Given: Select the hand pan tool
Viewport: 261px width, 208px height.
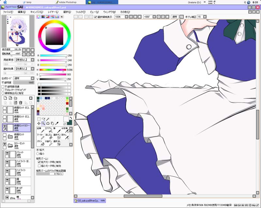Looking at the screenshot, I should click(x=52, y=123).
